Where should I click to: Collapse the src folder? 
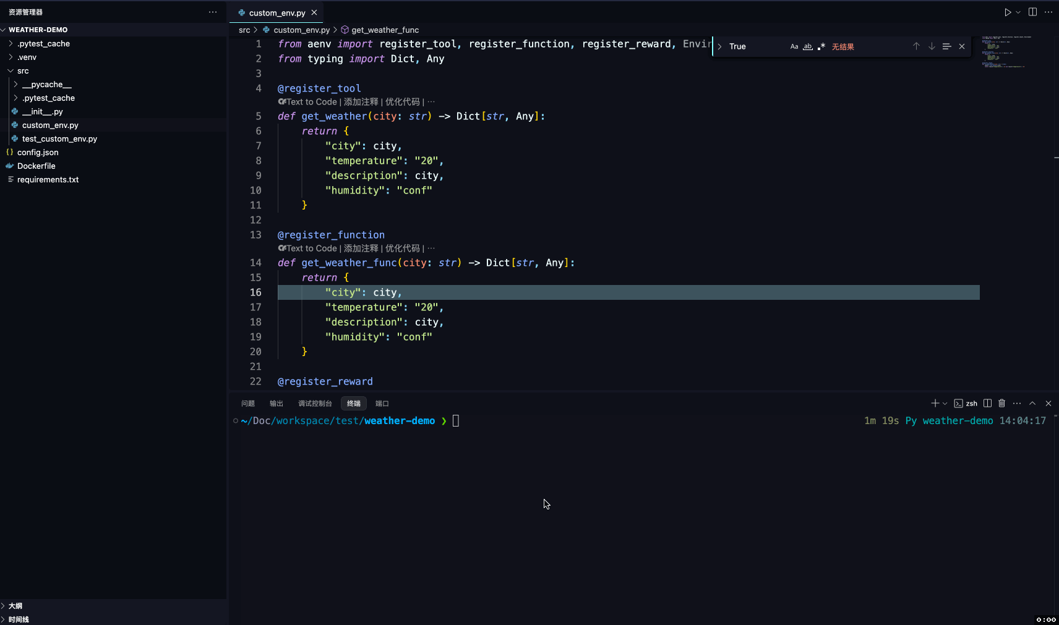tap(23, 71)
